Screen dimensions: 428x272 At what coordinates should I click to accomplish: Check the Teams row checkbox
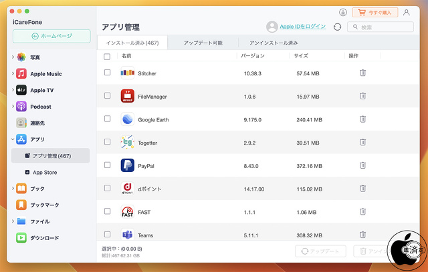pyautogui.click(x=107, y=234)
